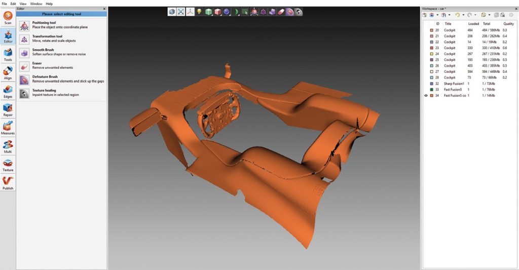This screenshot has width=519, height=270.
Task: Hide the Fast Fusion5 co scan with eye icon
Action: [x=426, y=95]
